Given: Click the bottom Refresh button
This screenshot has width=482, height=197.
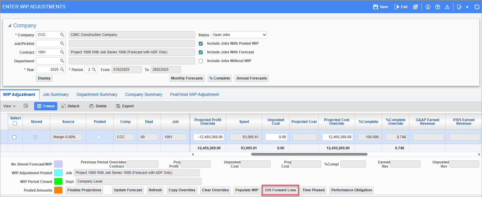Looking at the screenshot, I should coord(155,190).
